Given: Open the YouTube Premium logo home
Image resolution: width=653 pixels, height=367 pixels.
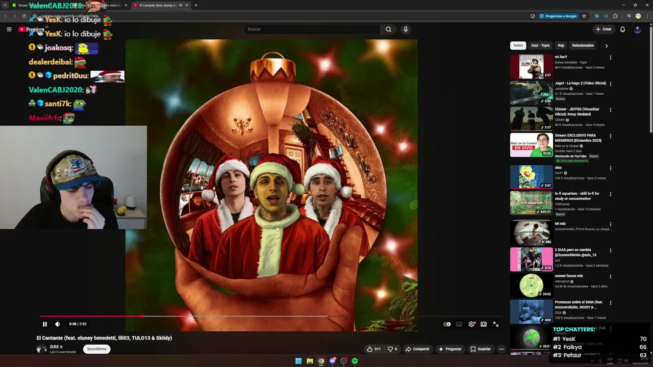Looking at the screenshot, I should click(x=31, y=30).
